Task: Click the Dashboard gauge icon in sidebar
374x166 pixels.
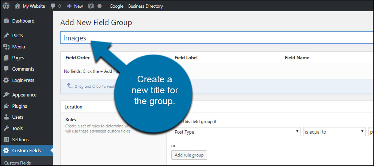Action: tap(6, 21)
